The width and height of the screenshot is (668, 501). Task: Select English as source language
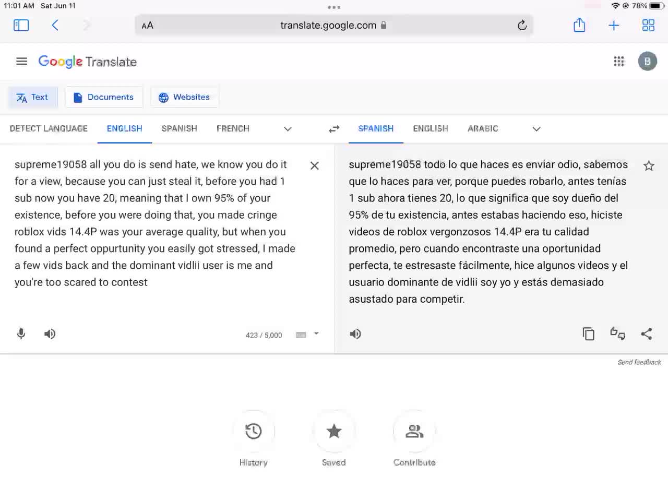coord(124,128)
